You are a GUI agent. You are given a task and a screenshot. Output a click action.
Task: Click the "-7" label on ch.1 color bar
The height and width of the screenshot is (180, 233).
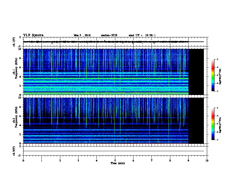coord(217,91)
